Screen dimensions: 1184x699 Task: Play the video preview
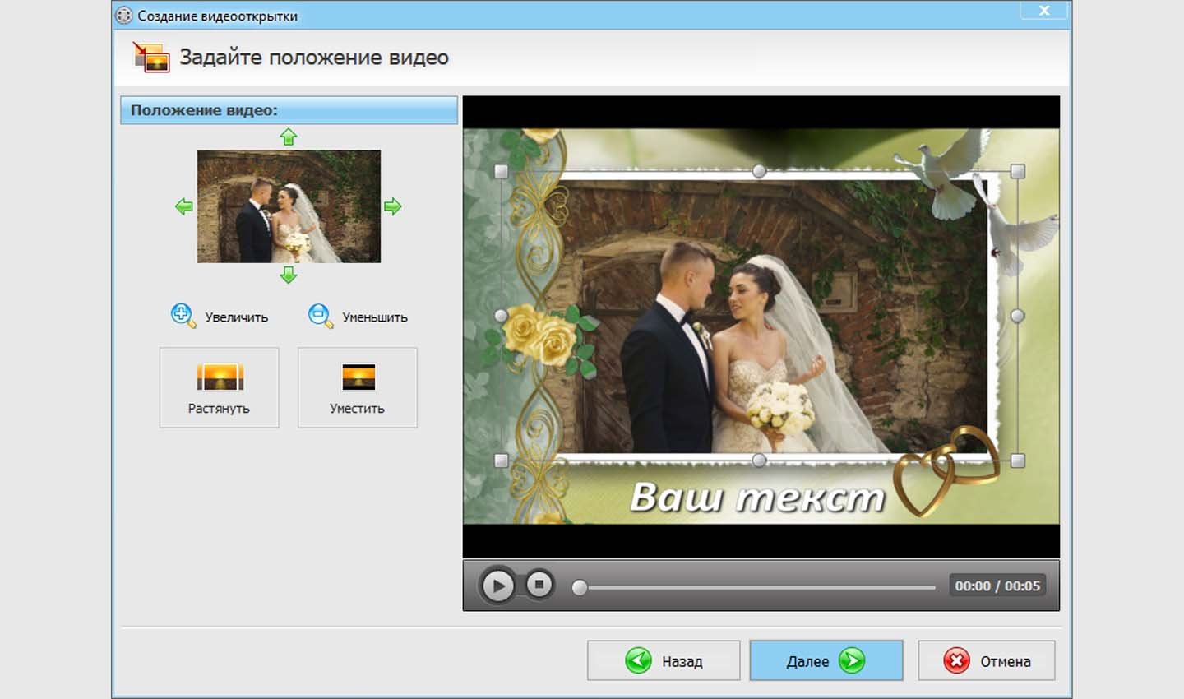[x=497, y=586]
